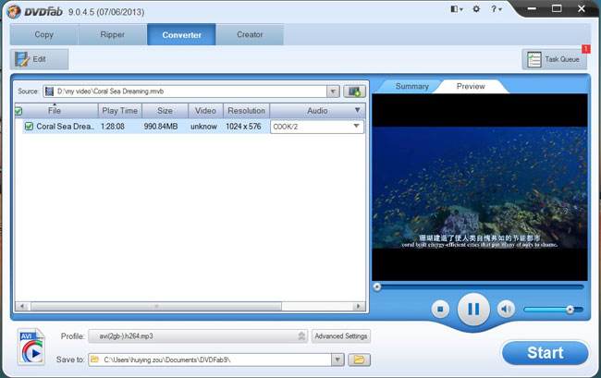Open the Edit video tool
The image size is (601, 378).
click(x=39, y=59)
